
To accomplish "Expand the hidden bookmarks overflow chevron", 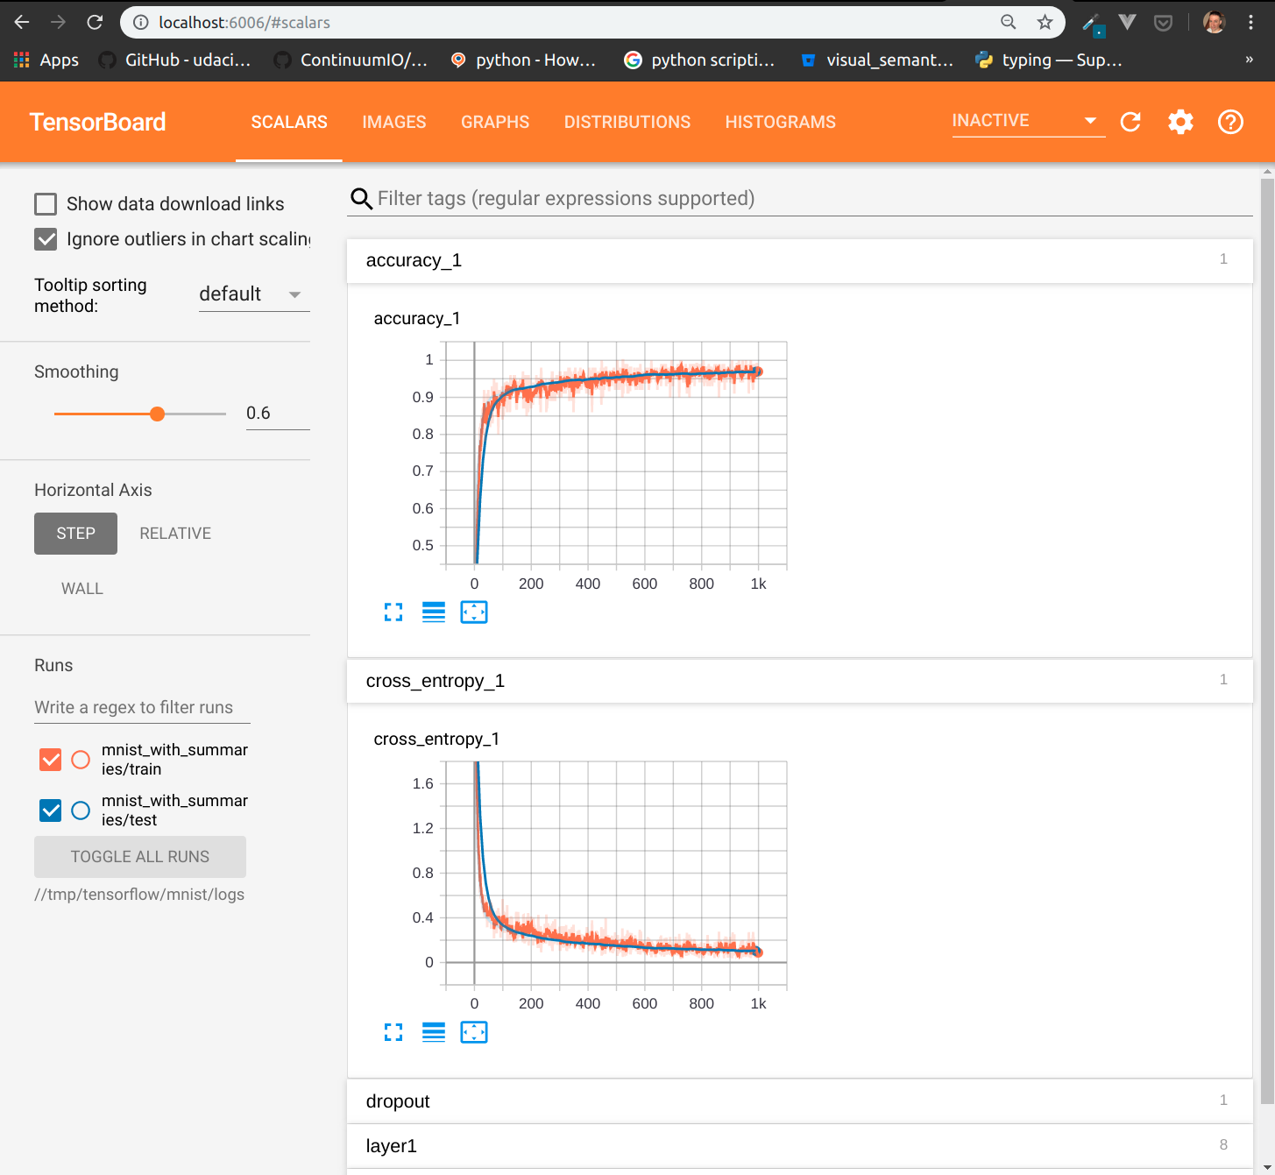I will click(1250, 60).
